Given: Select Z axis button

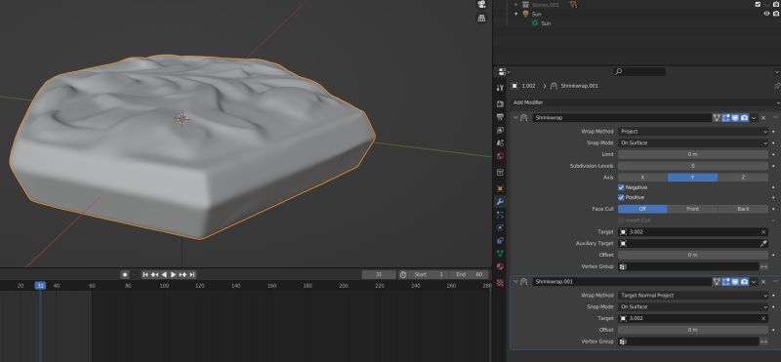Looking at the screenshot, I should pyautogui.click(x=743, y=178).
